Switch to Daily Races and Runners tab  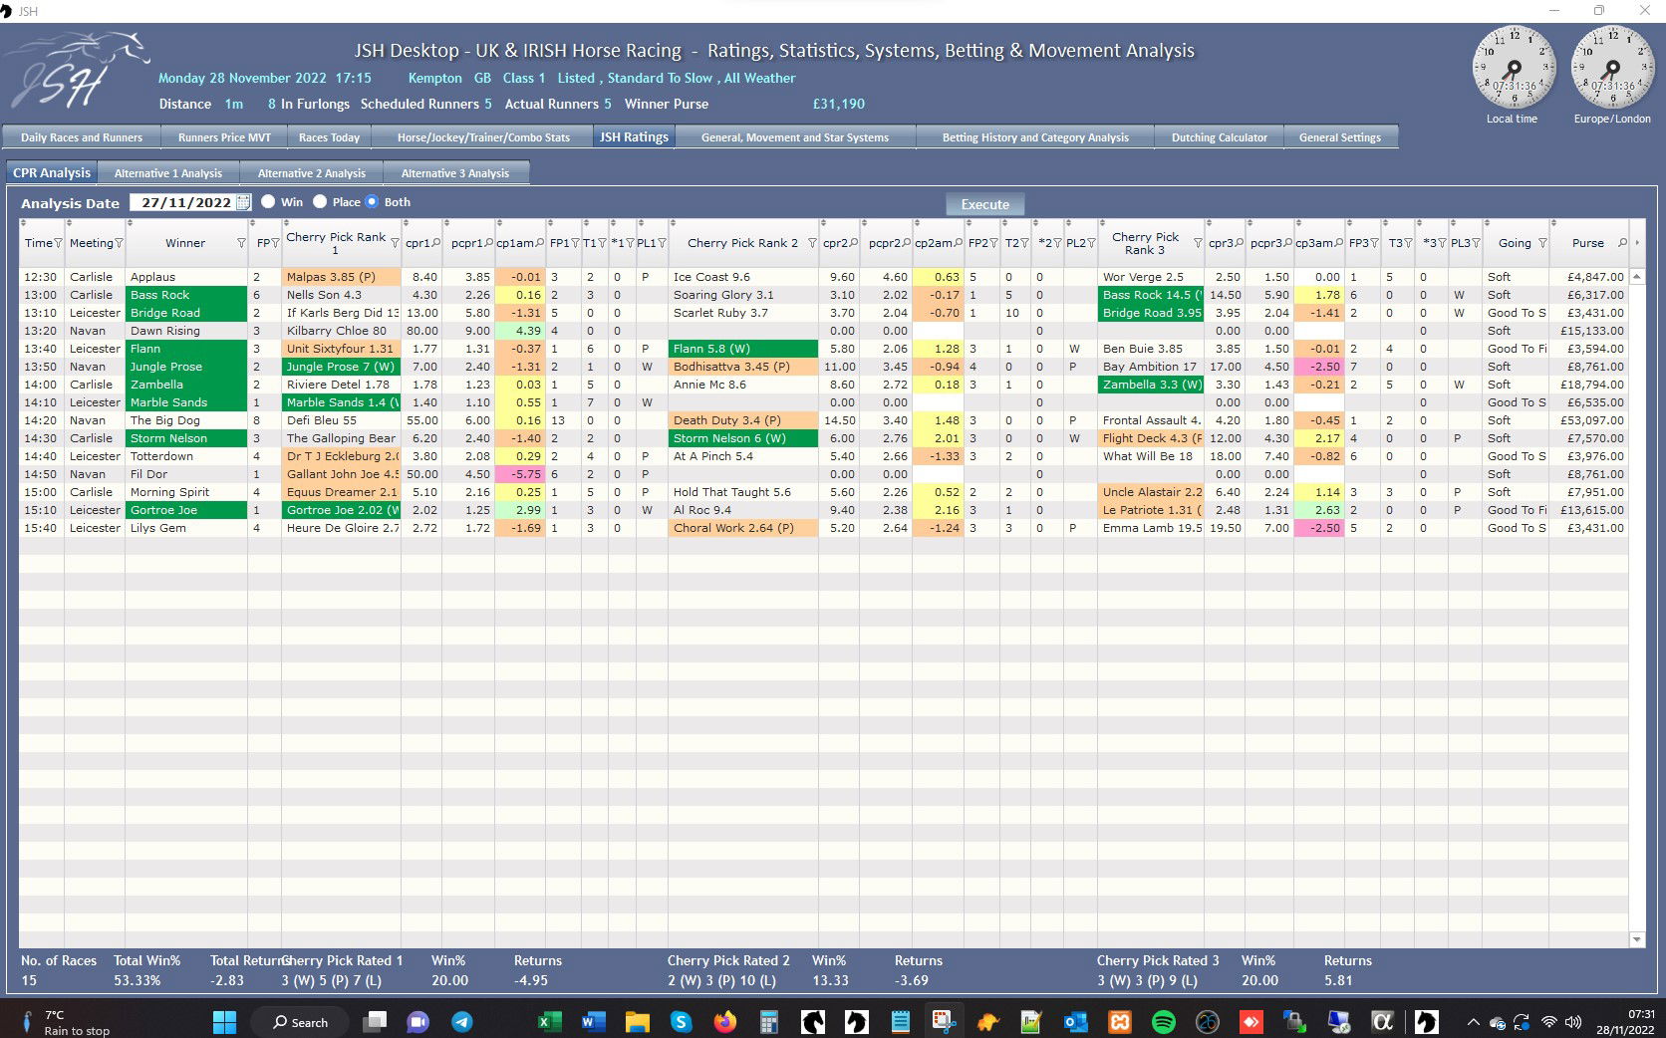82,137
